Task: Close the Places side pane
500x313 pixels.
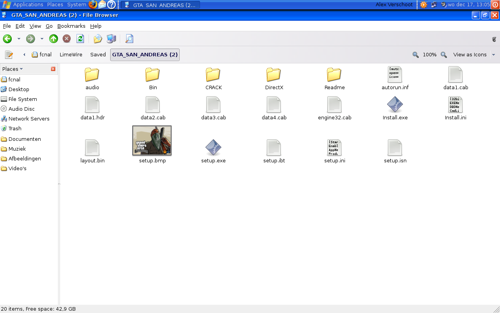Action: 53,69
